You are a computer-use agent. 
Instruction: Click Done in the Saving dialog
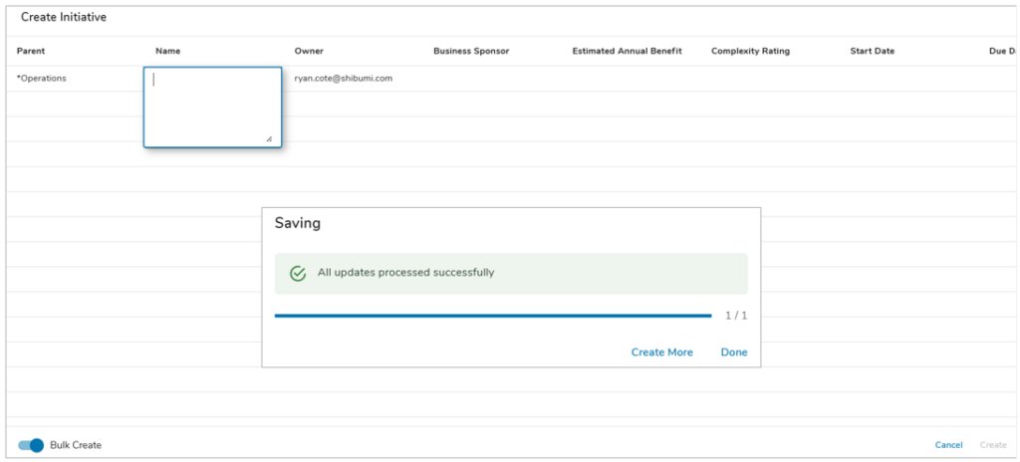coord(734,352)
